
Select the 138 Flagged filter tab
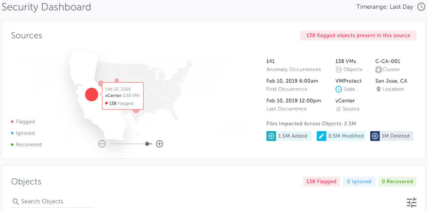pyautogui.click(x=321, y=182)
